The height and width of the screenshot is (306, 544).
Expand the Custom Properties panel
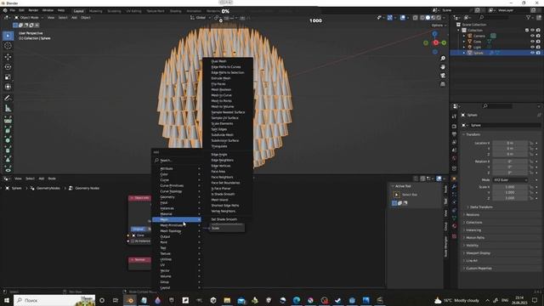pos(479,269)
